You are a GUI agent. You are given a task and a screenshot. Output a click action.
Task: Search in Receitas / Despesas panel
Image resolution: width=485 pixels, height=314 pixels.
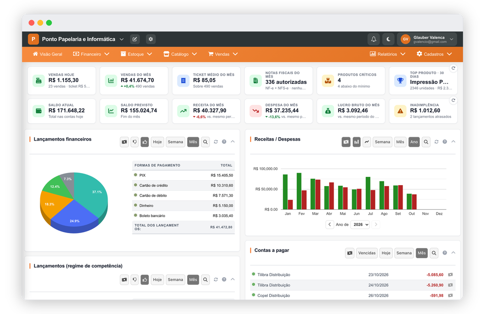pyautogui.click(x=426, y=142)
